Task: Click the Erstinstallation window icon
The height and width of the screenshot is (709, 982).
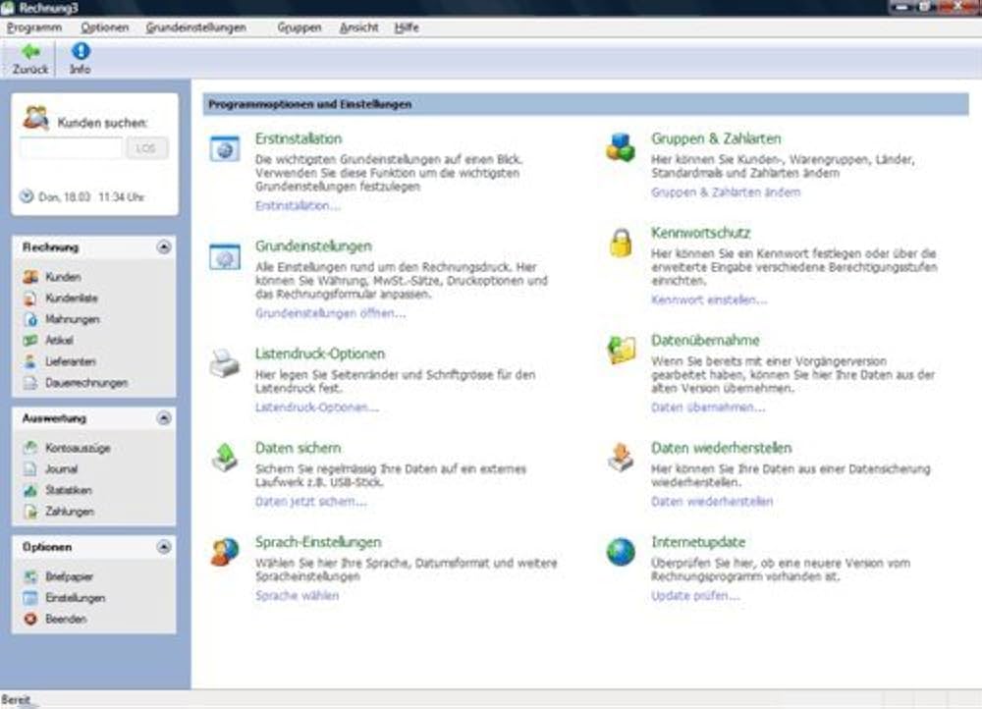Action: tap(225, 149)
